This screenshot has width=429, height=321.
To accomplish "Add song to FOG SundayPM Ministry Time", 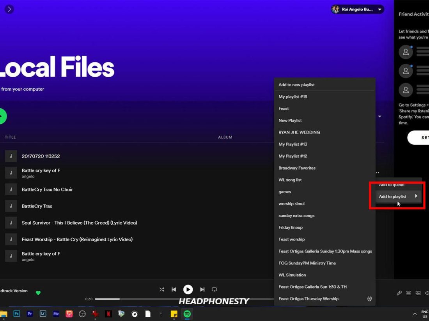I will pyautogui.click(x=324, y=263).
